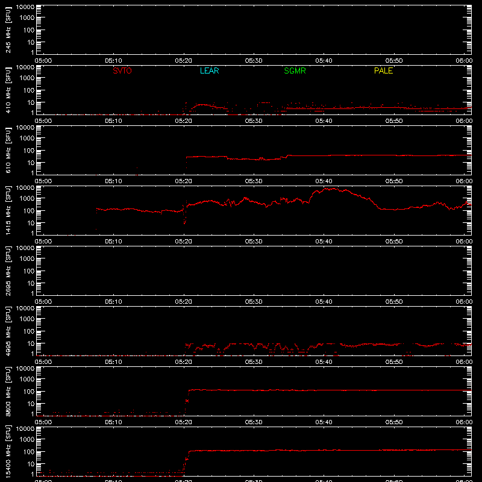The height and width of the screenshot is (482, 482).
Task: Click the 1415 MHz burst peak near 05:41
Action: [330, 189]
